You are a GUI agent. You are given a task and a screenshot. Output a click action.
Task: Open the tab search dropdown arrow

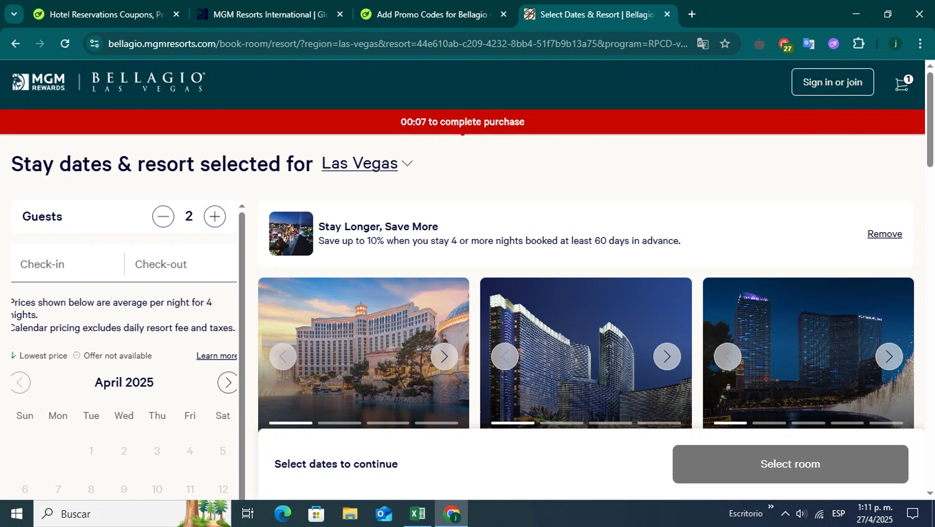14,14
